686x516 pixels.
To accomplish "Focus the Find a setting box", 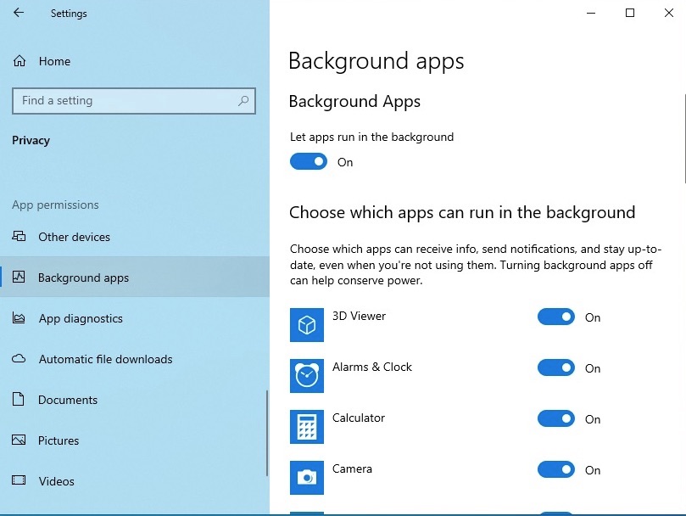I will (x=134, y=101).
